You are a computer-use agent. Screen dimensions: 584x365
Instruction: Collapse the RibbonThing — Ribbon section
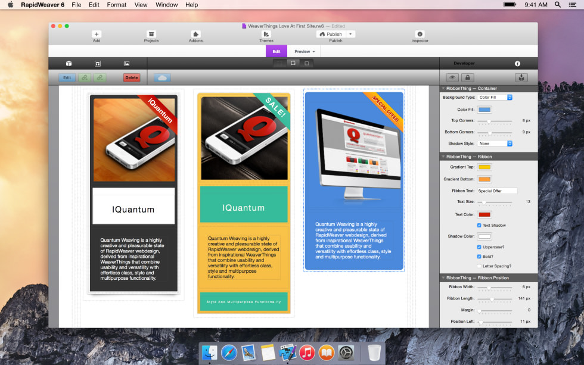pos(443,157)
